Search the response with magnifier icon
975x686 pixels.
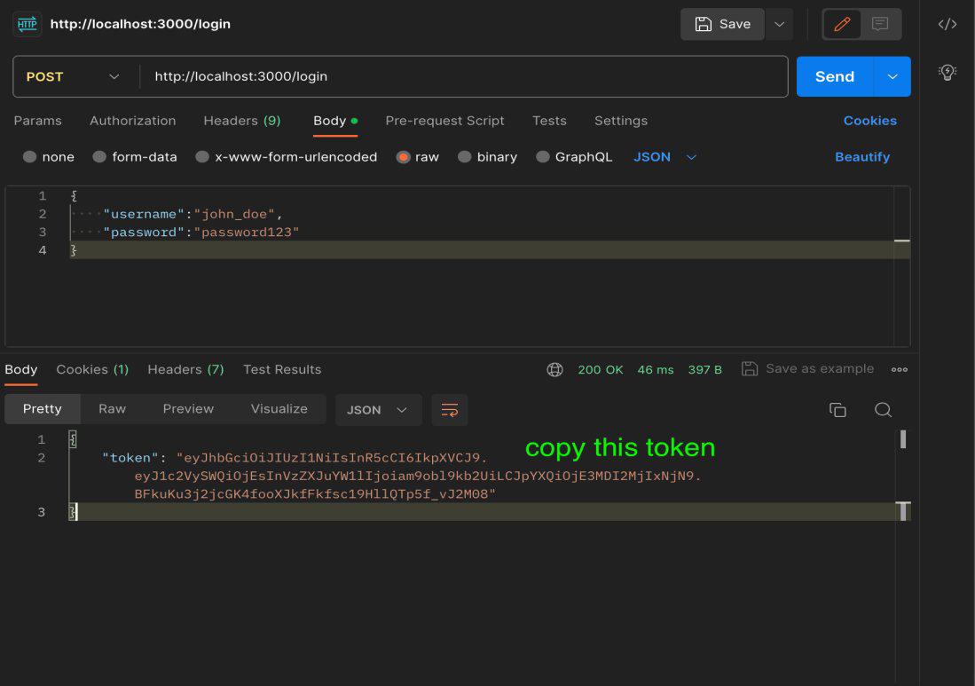click(x=883, y=410)
